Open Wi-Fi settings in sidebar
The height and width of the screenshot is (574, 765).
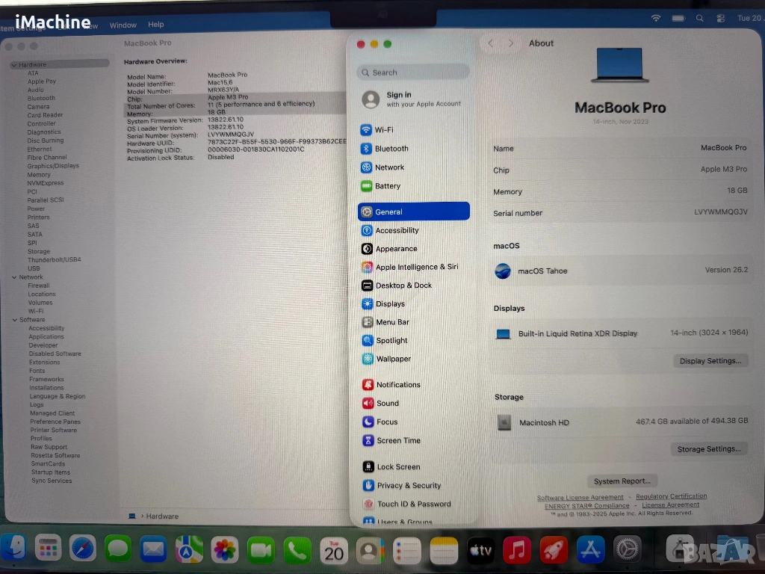coord(383,130)
